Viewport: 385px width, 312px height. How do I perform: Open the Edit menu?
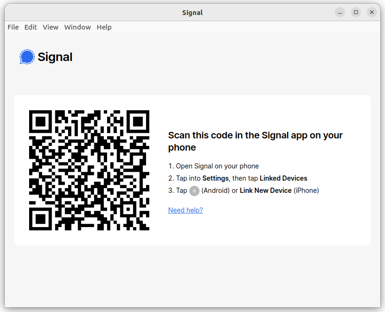(x=31, y=27)
